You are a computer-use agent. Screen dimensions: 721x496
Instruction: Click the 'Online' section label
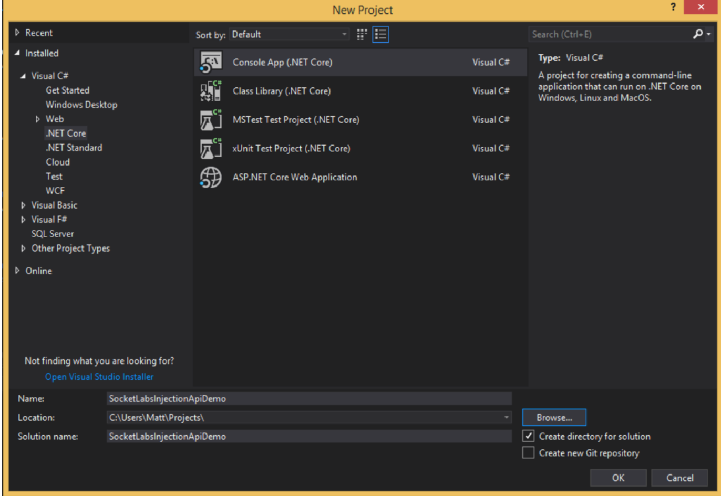click(x=39, y=271)
